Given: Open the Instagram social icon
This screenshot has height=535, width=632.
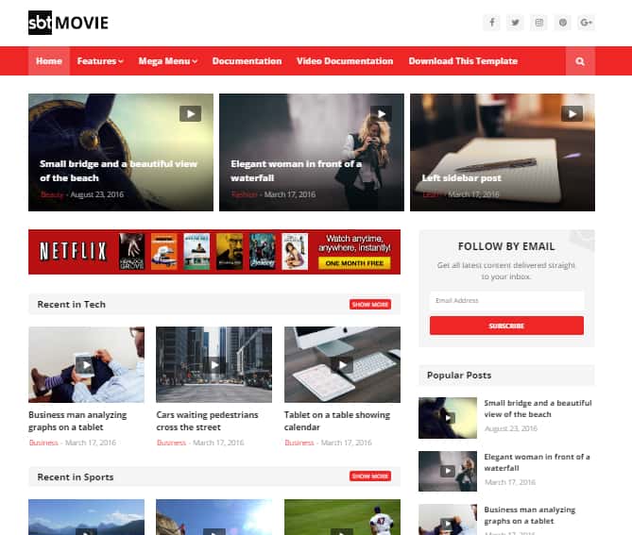Looking at the screenshot, I should [x=538, y=23].
